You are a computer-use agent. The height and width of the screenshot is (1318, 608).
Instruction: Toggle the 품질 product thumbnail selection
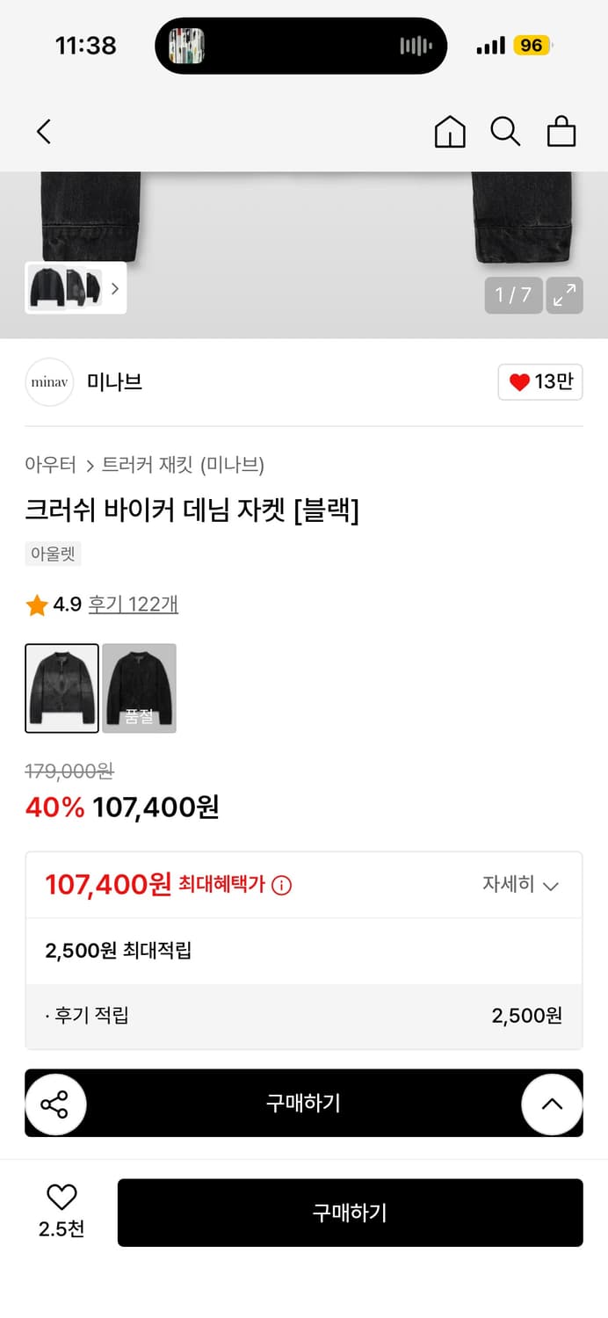(x=139, y=688)
